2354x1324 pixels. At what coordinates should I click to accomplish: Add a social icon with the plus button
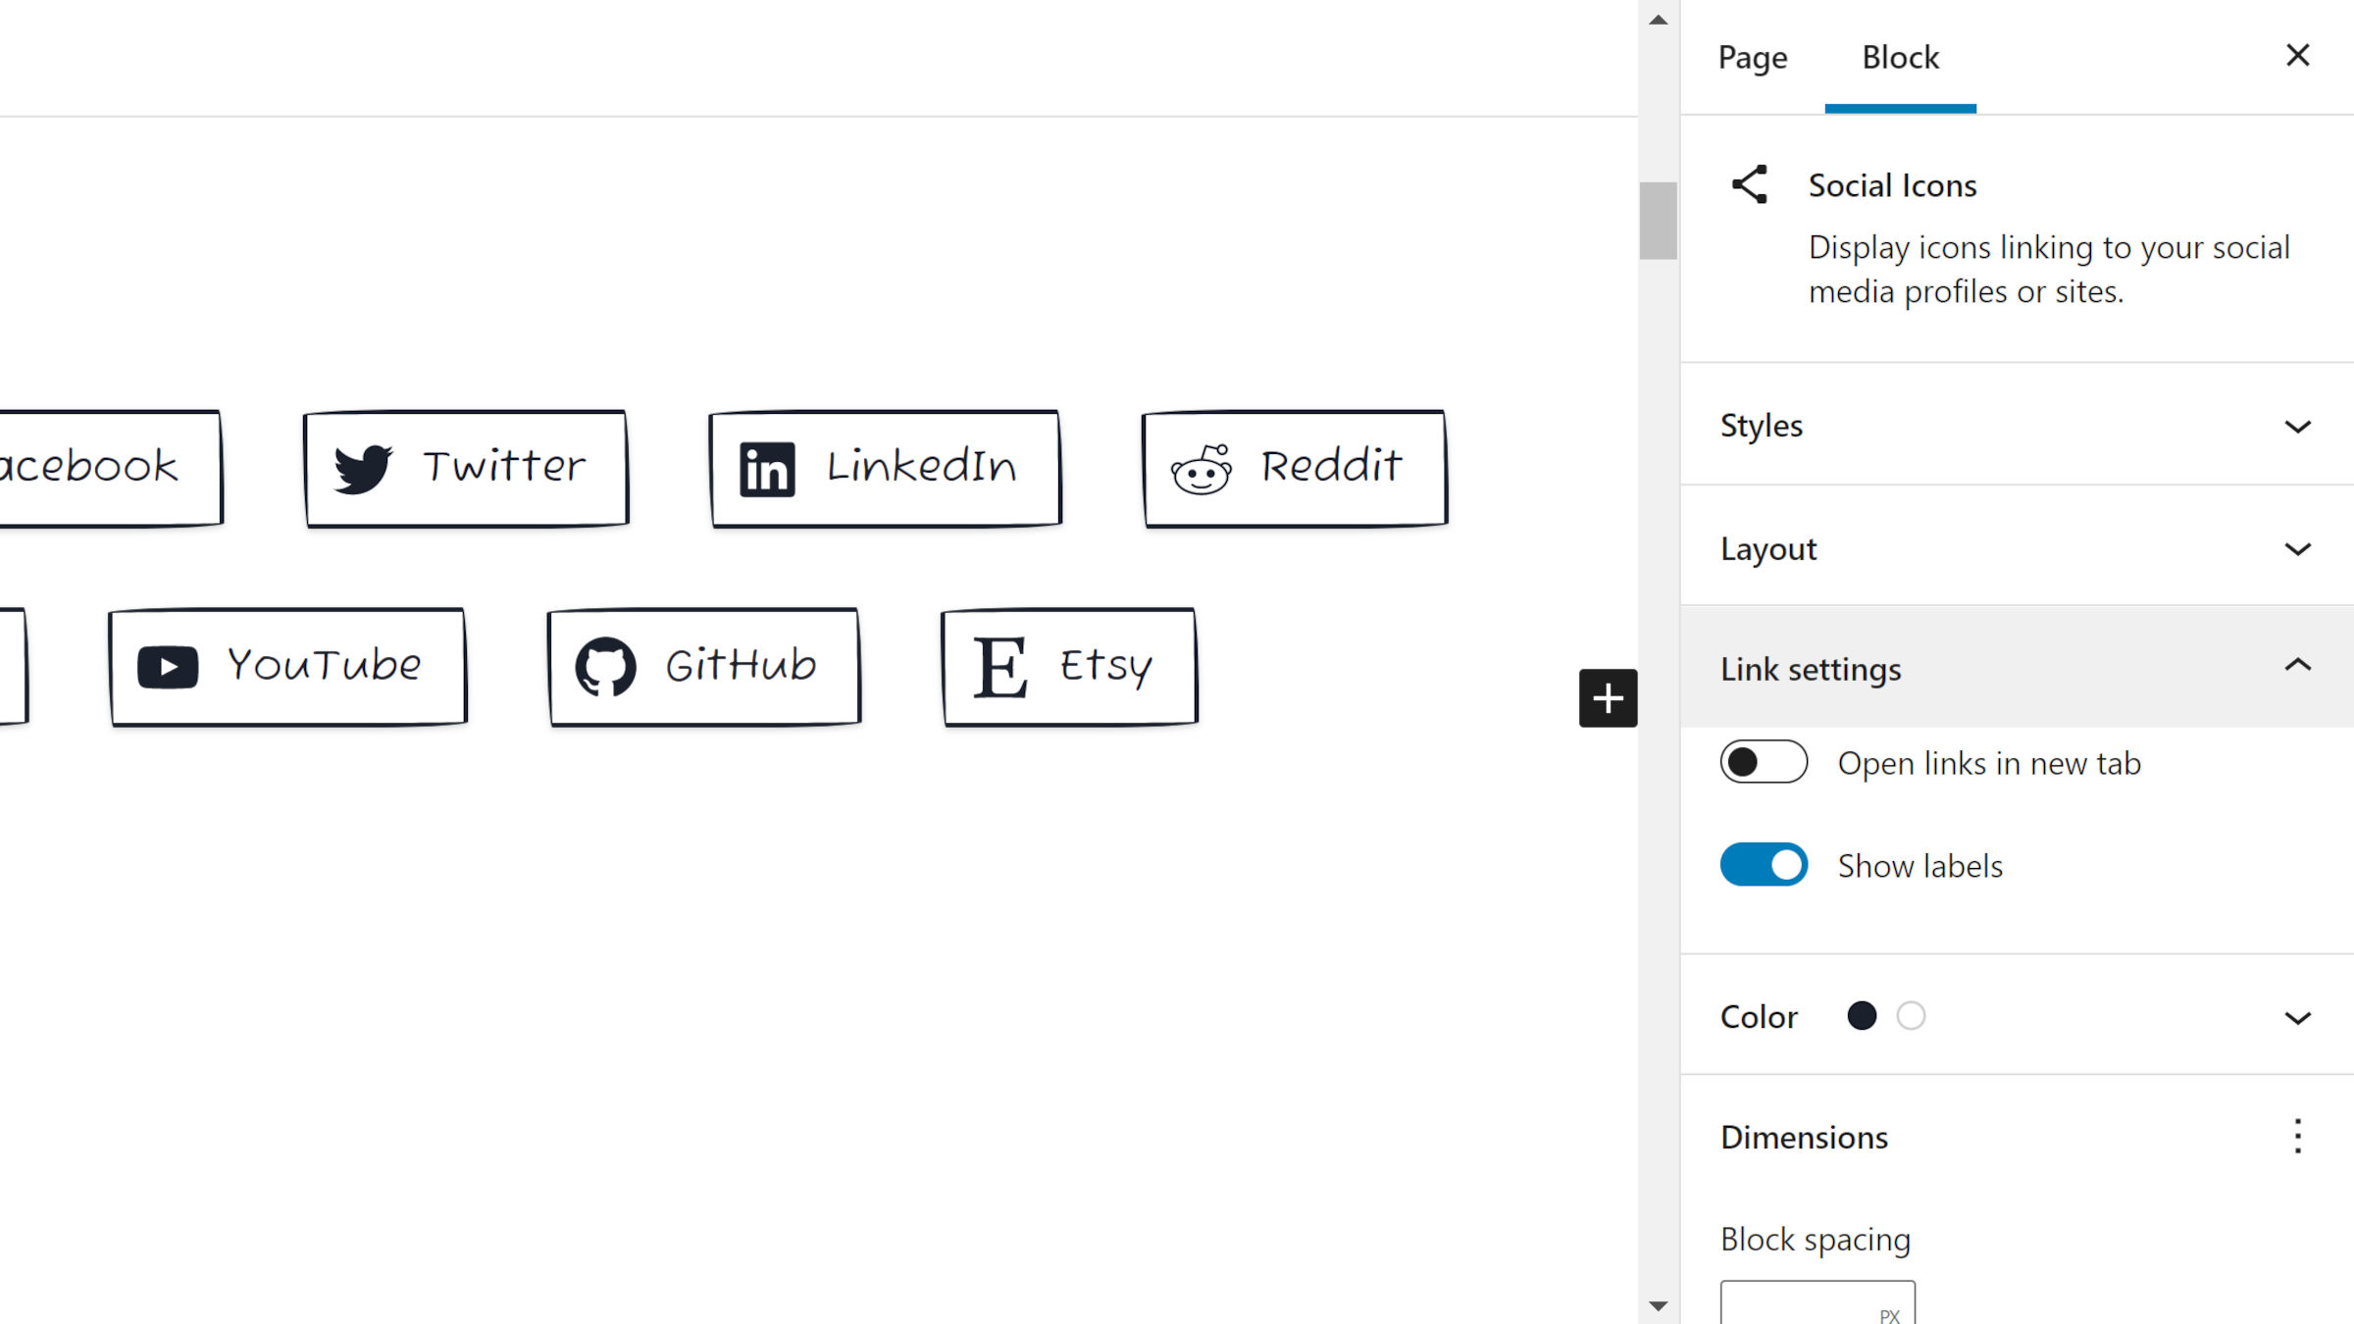(x=1608, y=698)
